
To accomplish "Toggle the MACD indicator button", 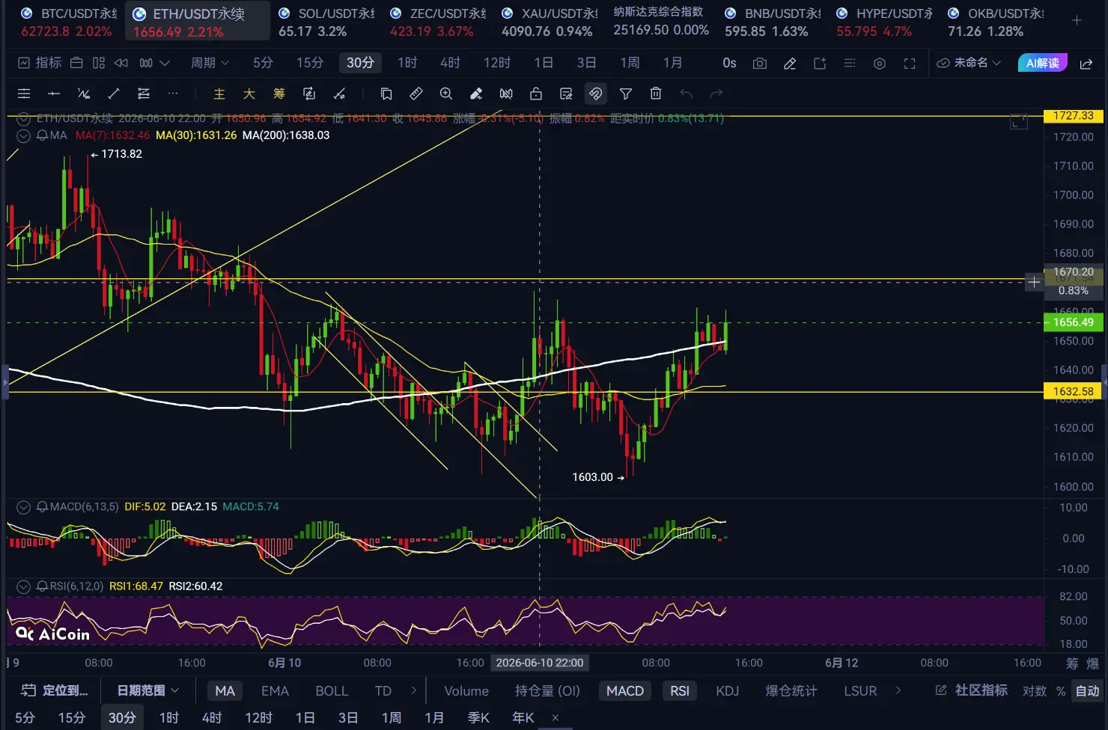I will click(625, 690).
